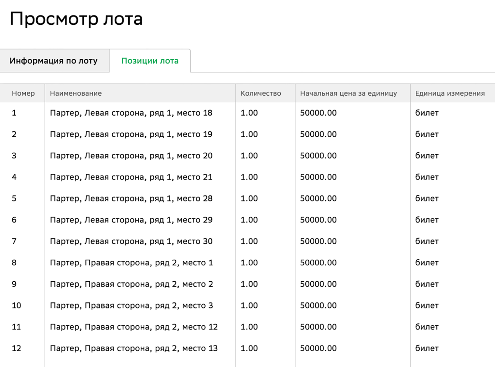495x367 pixels.
Task: Click row number 5 cell
Action: click(14, 199)
